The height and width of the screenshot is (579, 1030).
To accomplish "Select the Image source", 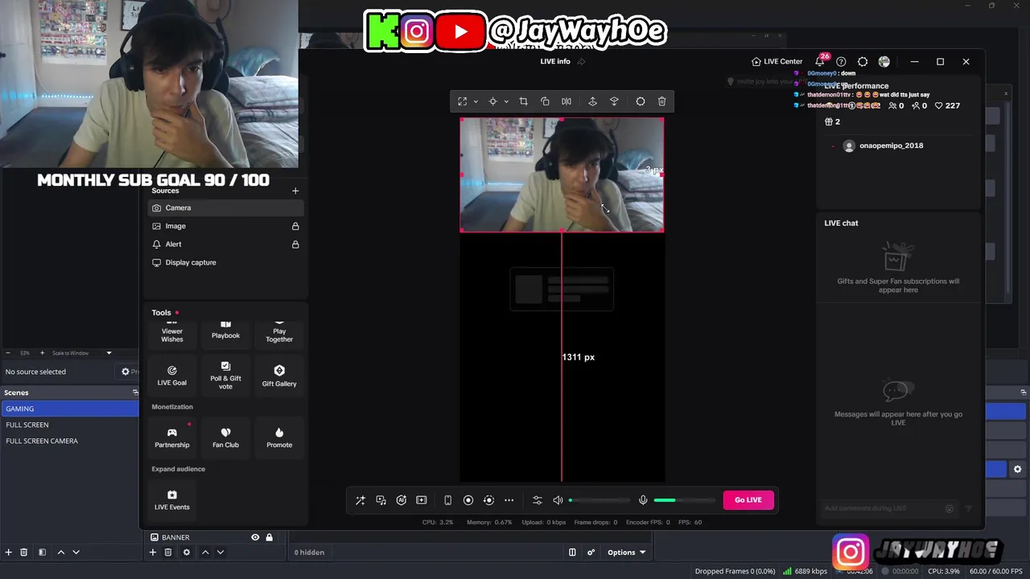I will click(x=226, y=226).
